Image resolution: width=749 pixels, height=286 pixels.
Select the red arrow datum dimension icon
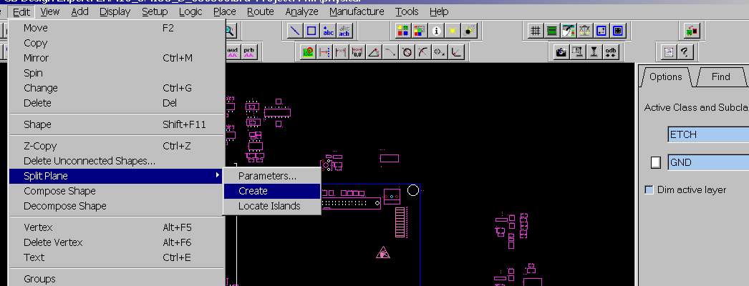(324, 52)
